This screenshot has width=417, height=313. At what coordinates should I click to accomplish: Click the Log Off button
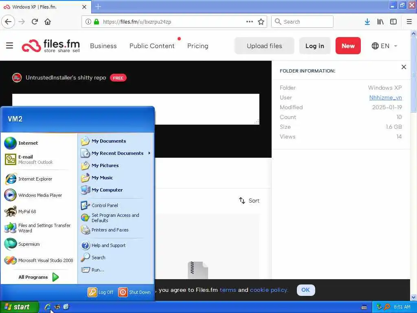coord(101,292)
